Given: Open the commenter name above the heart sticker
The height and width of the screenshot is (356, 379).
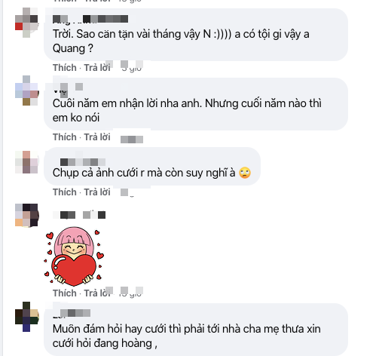Looking at the screenshot, I should (x=79, y=215).
